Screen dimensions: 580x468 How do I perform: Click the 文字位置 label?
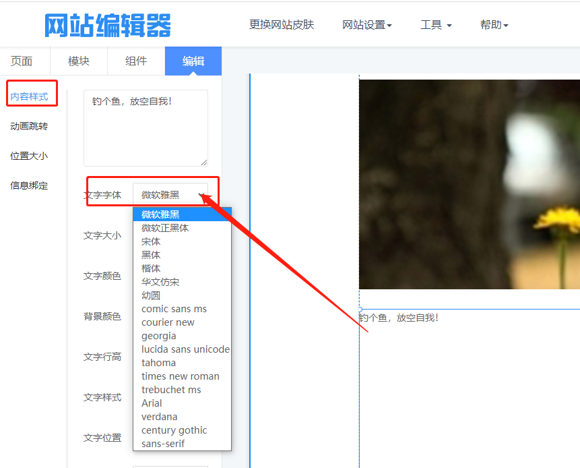pyautogui.click(x=102, y=438)
